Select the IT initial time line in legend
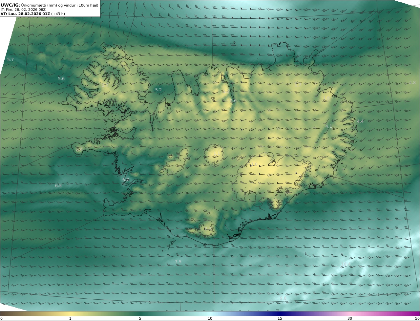The width and height of the screenshot is (420, 321). pos(23,10)
